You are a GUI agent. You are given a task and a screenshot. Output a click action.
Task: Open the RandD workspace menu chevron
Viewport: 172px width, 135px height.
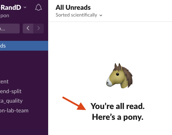point(25,7)
